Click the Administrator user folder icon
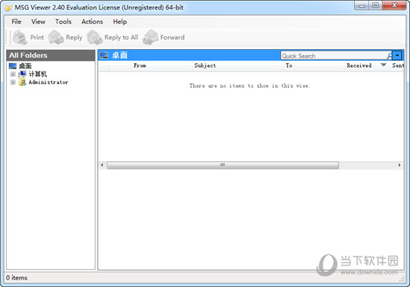 click(x=22, y=83)
